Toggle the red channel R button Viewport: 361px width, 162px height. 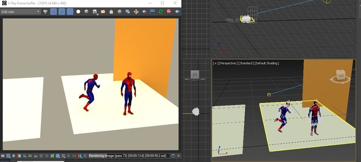tap(54, 12)
